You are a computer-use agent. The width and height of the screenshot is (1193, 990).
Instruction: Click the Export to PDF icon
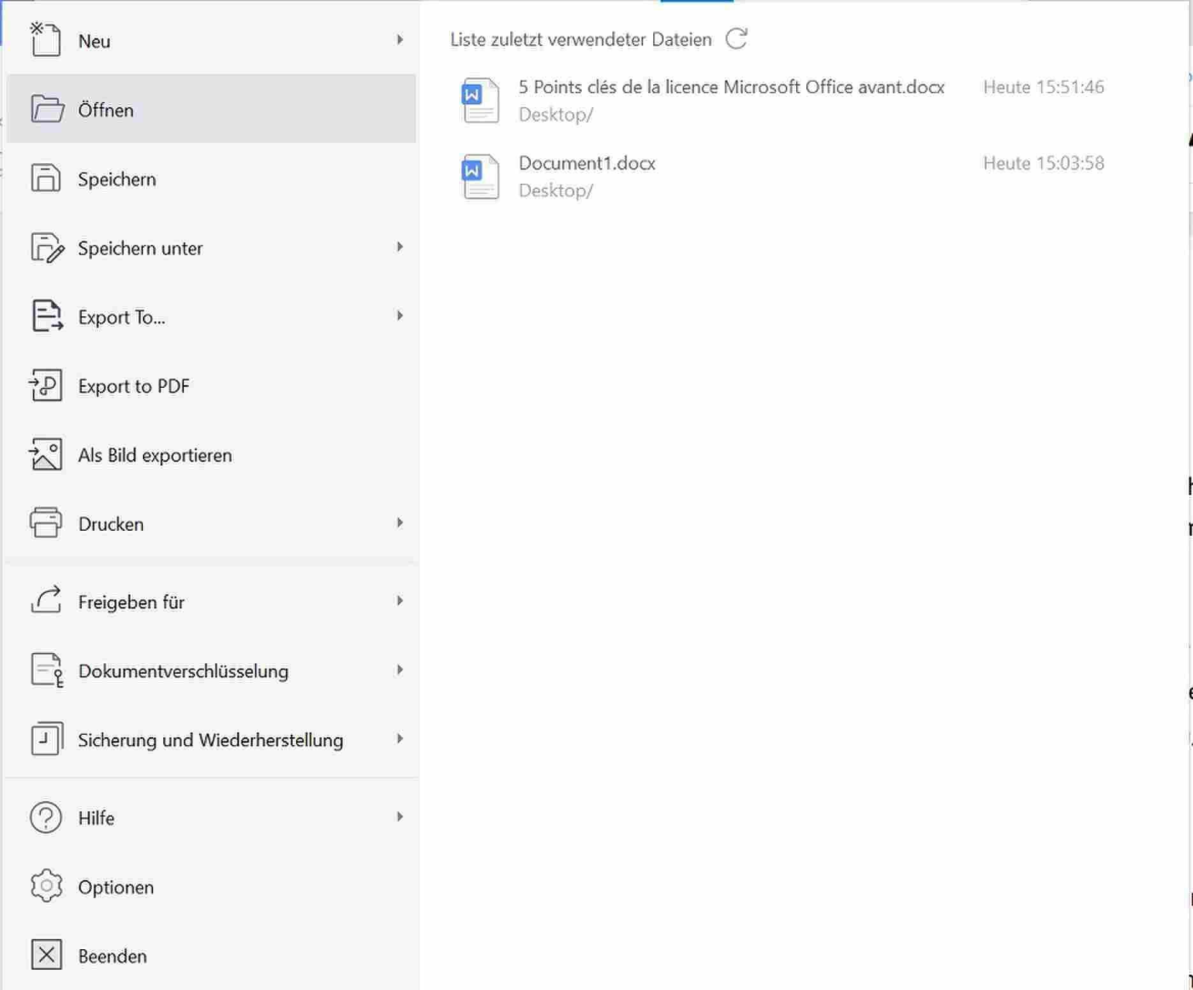[x=45, y=385]
